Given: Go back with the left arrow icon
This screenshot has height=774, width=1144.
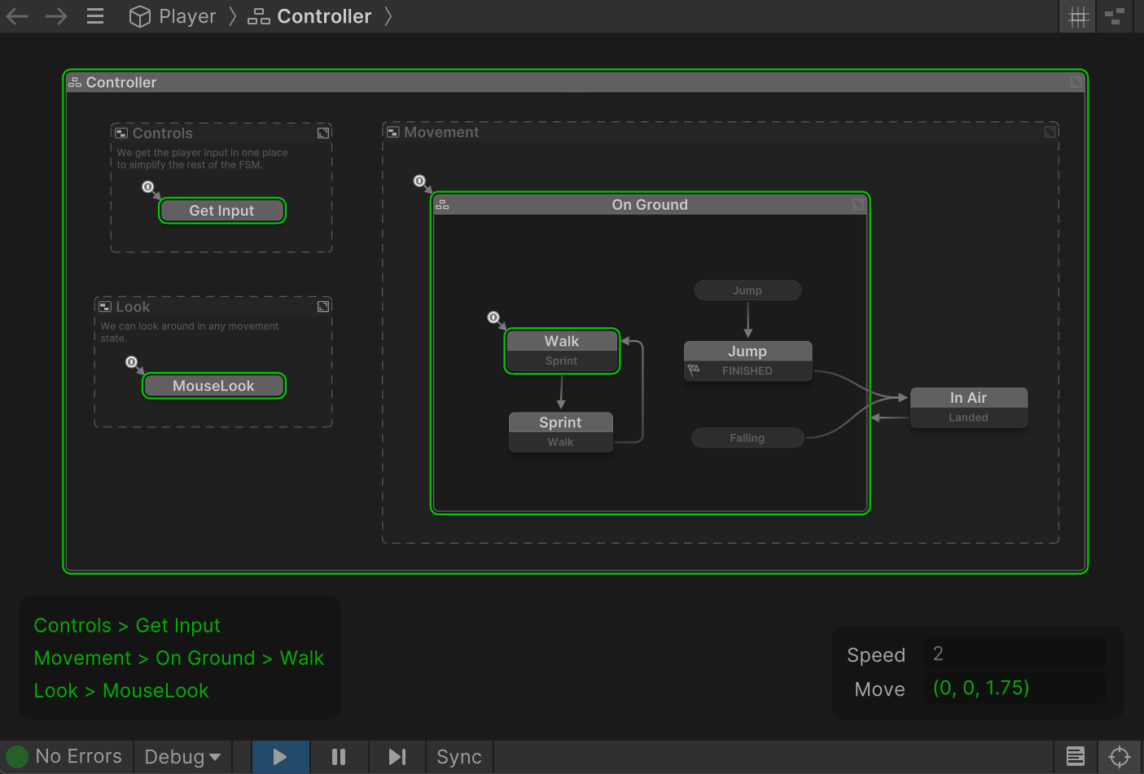Looking at the screenshot, I should pos(17,16).
